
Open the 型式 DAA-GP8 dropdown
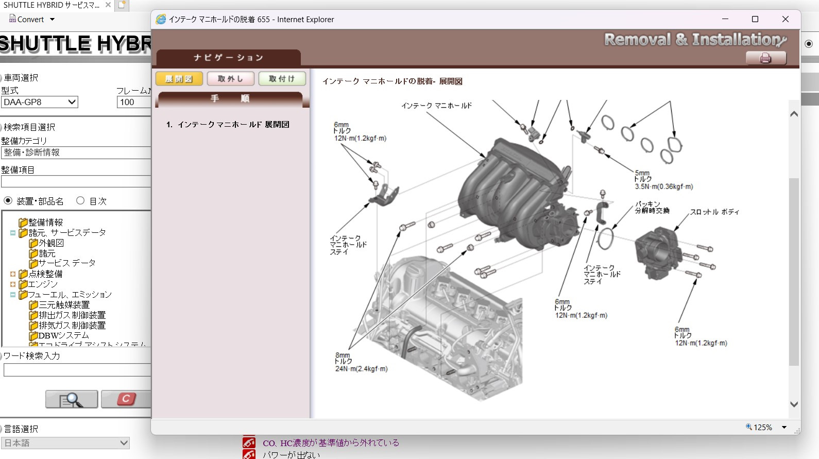tap(40, 102)
